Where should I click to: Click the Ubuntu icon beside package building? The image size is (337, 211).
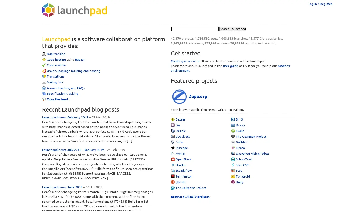44,71
